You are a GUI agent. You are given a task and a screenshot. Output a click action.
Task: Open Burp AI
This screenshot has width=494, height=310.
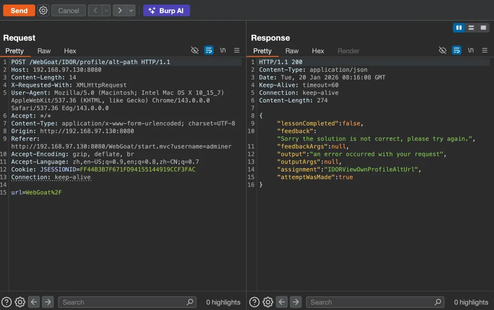click(x=166, y=11)
